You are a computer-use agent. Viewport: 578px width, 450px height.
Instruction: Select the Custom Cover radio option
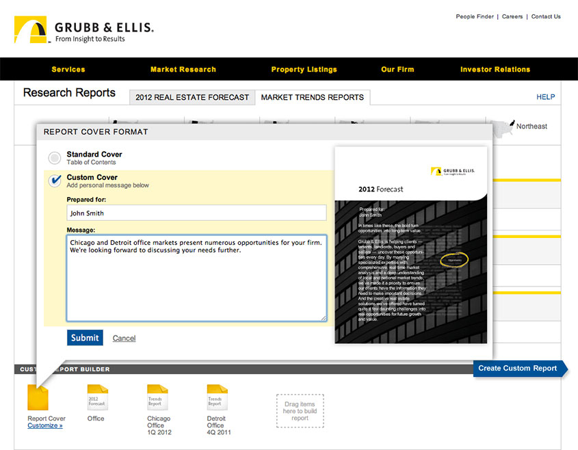pos(55,181)
